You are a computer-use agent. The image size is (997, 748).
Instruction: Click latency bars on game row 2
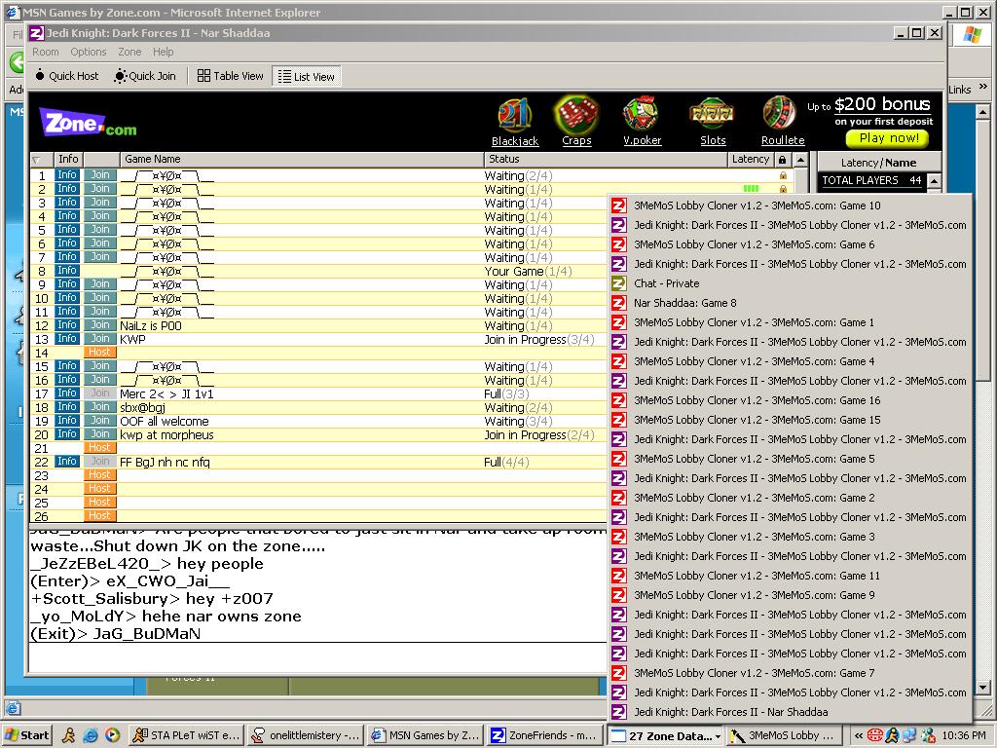(751, 188)
